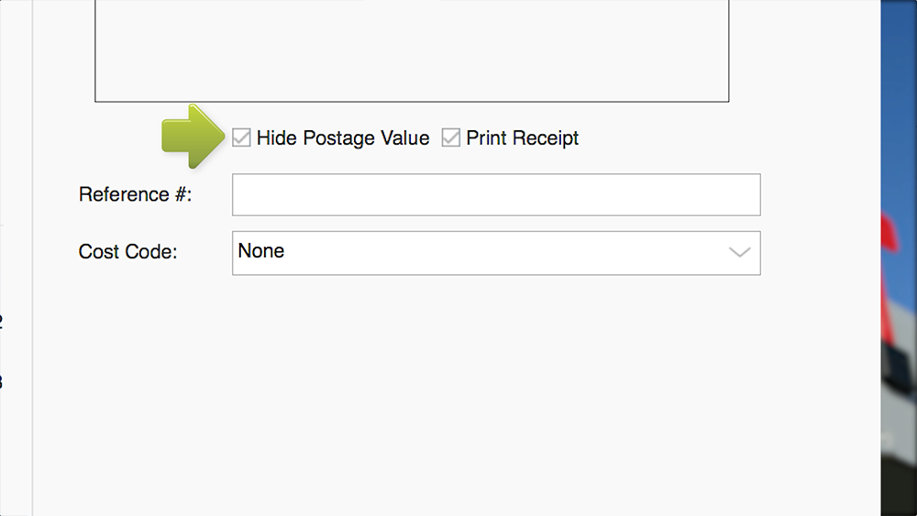Click the Hide Postage Value label text
Viewport: 917px width, 516px height.
click(342, 138)
